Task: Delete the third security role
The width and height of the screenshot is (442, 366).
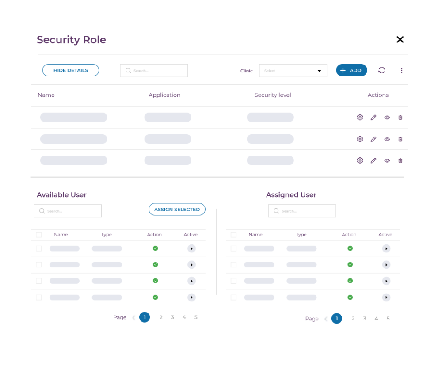Action: click(400, 160)
